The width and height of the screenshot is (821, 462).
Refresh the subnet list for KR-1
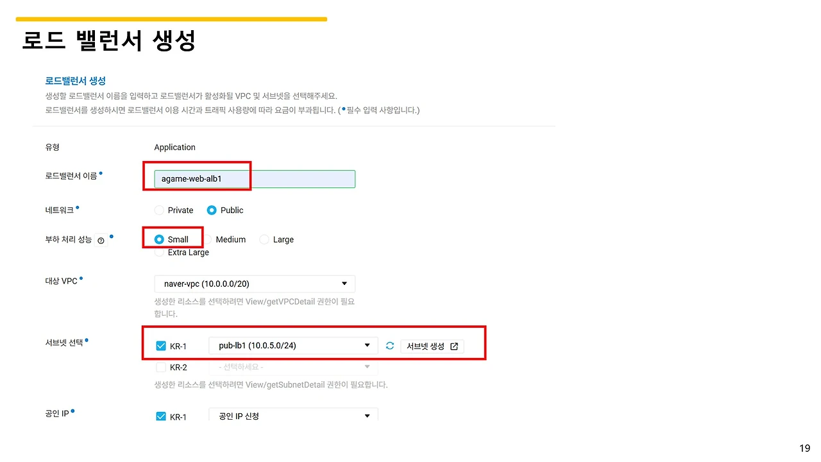pos(389,345)
